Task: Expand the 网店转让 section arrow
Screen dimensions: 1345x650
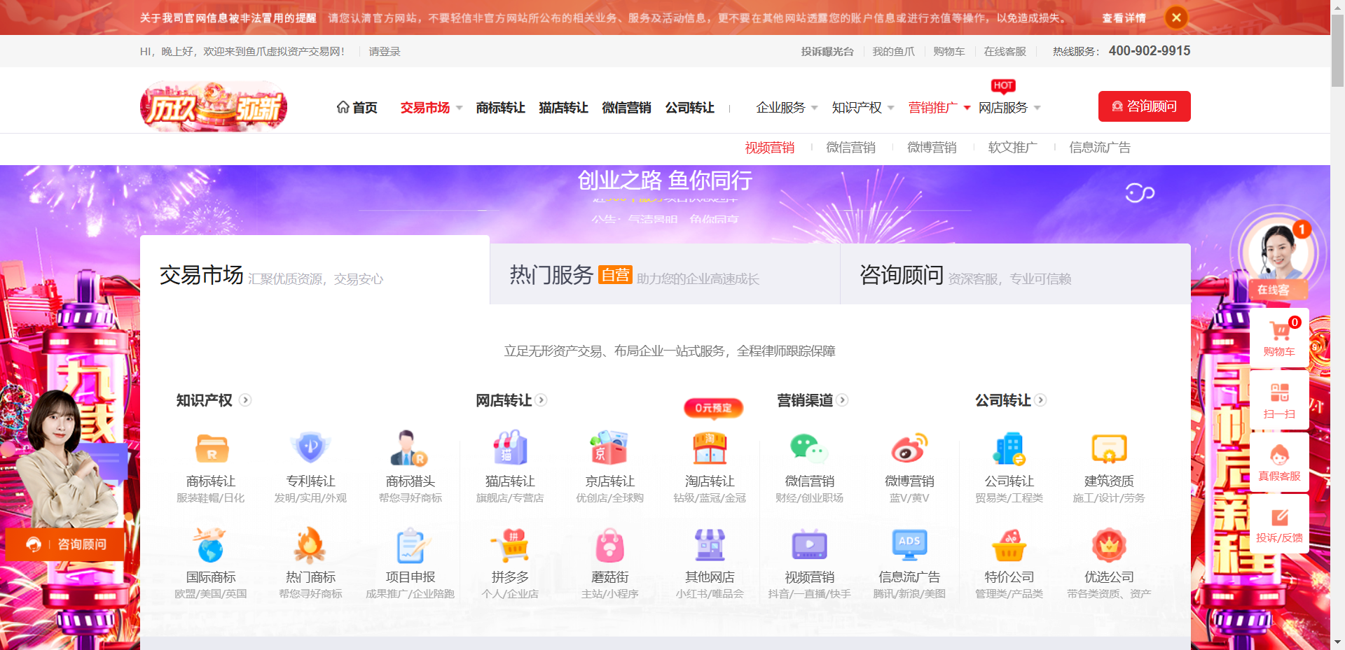Action: coord(542,400)
